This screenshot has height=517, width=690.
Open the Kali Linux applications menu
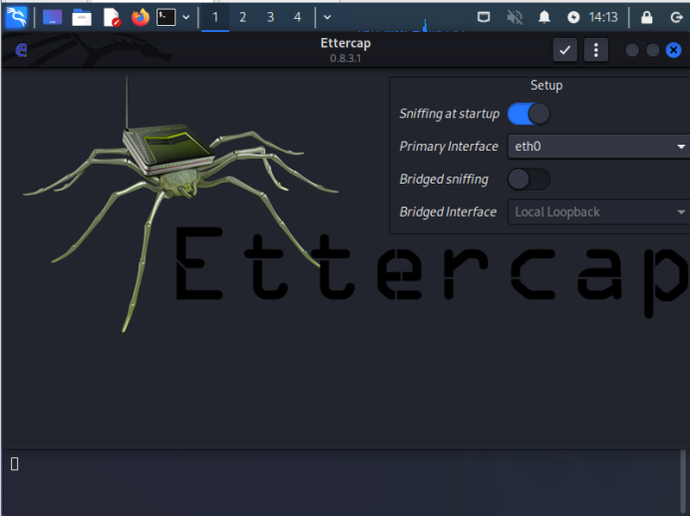coord(16,17)
